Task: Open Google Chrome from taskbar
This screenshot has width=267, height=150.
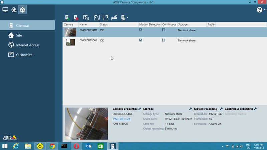Action: click(x=52, y=146)
